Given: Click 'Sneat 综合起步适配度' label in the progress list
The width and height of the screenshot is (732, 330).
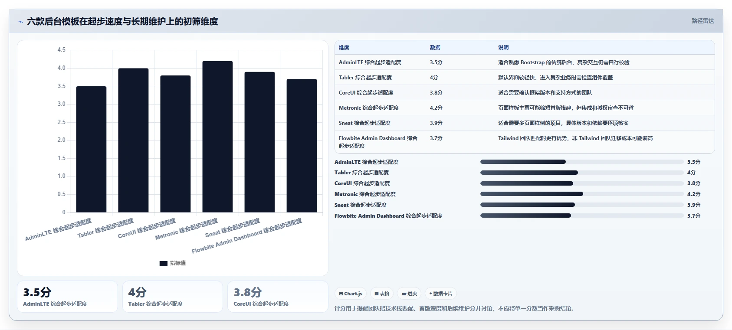Looking at the screenshot, I should click(361, 205).
